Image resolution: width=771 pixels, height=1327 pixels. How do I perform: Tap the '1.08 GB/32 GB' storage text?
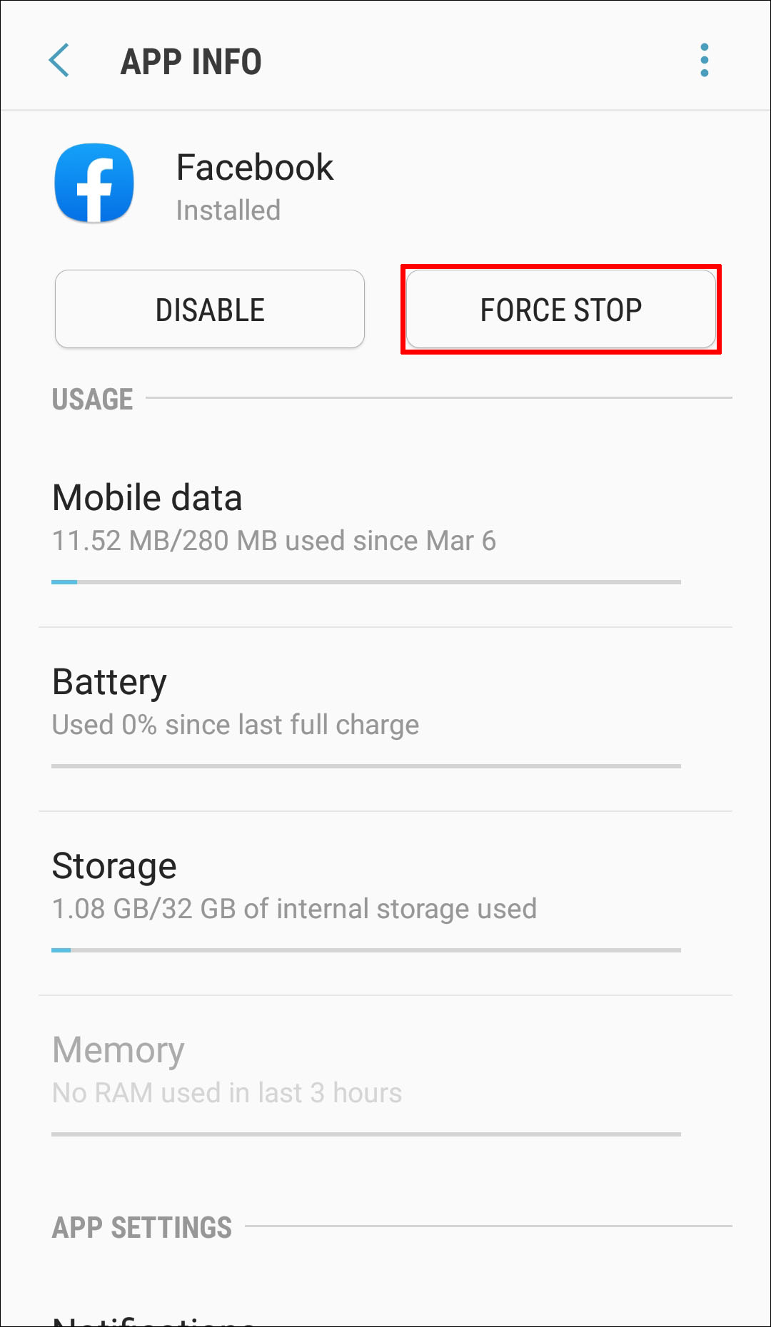point(144,909)
